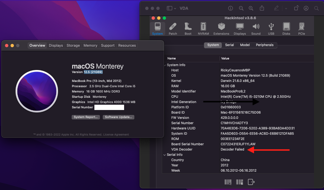
Task: Click the Share icon in Preview toolbar
Action: (262, 8)
